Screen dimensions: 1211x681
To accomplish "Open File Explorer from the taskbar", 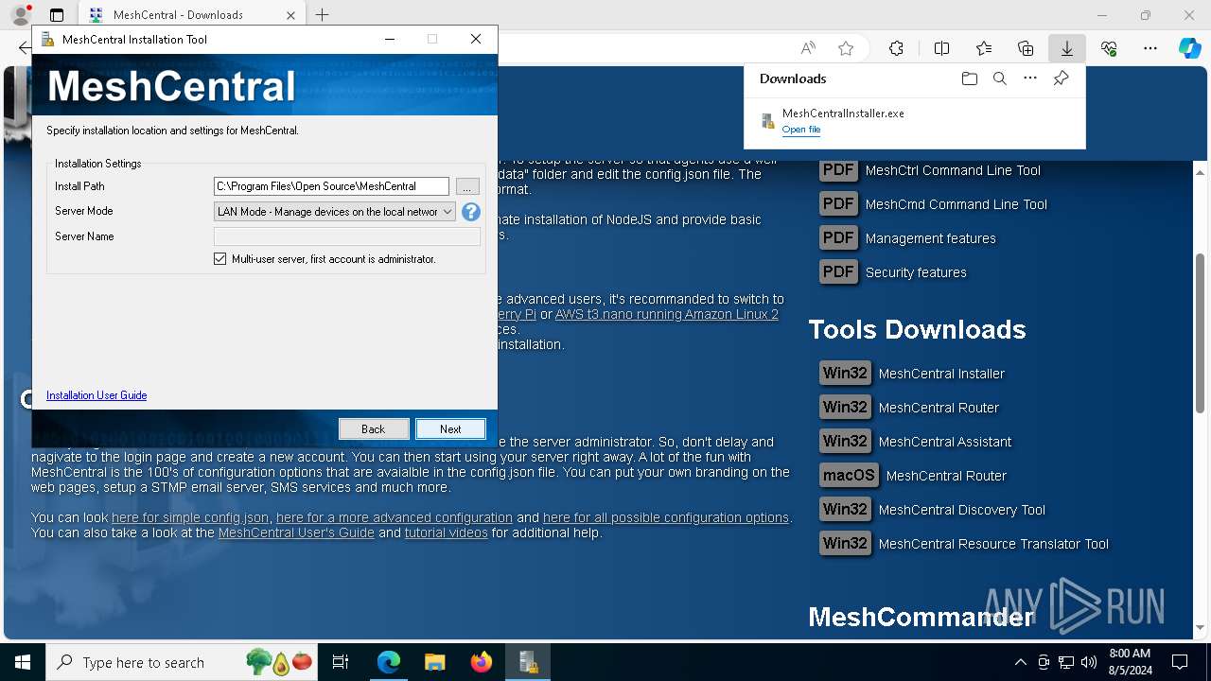I will click(434, 662).
